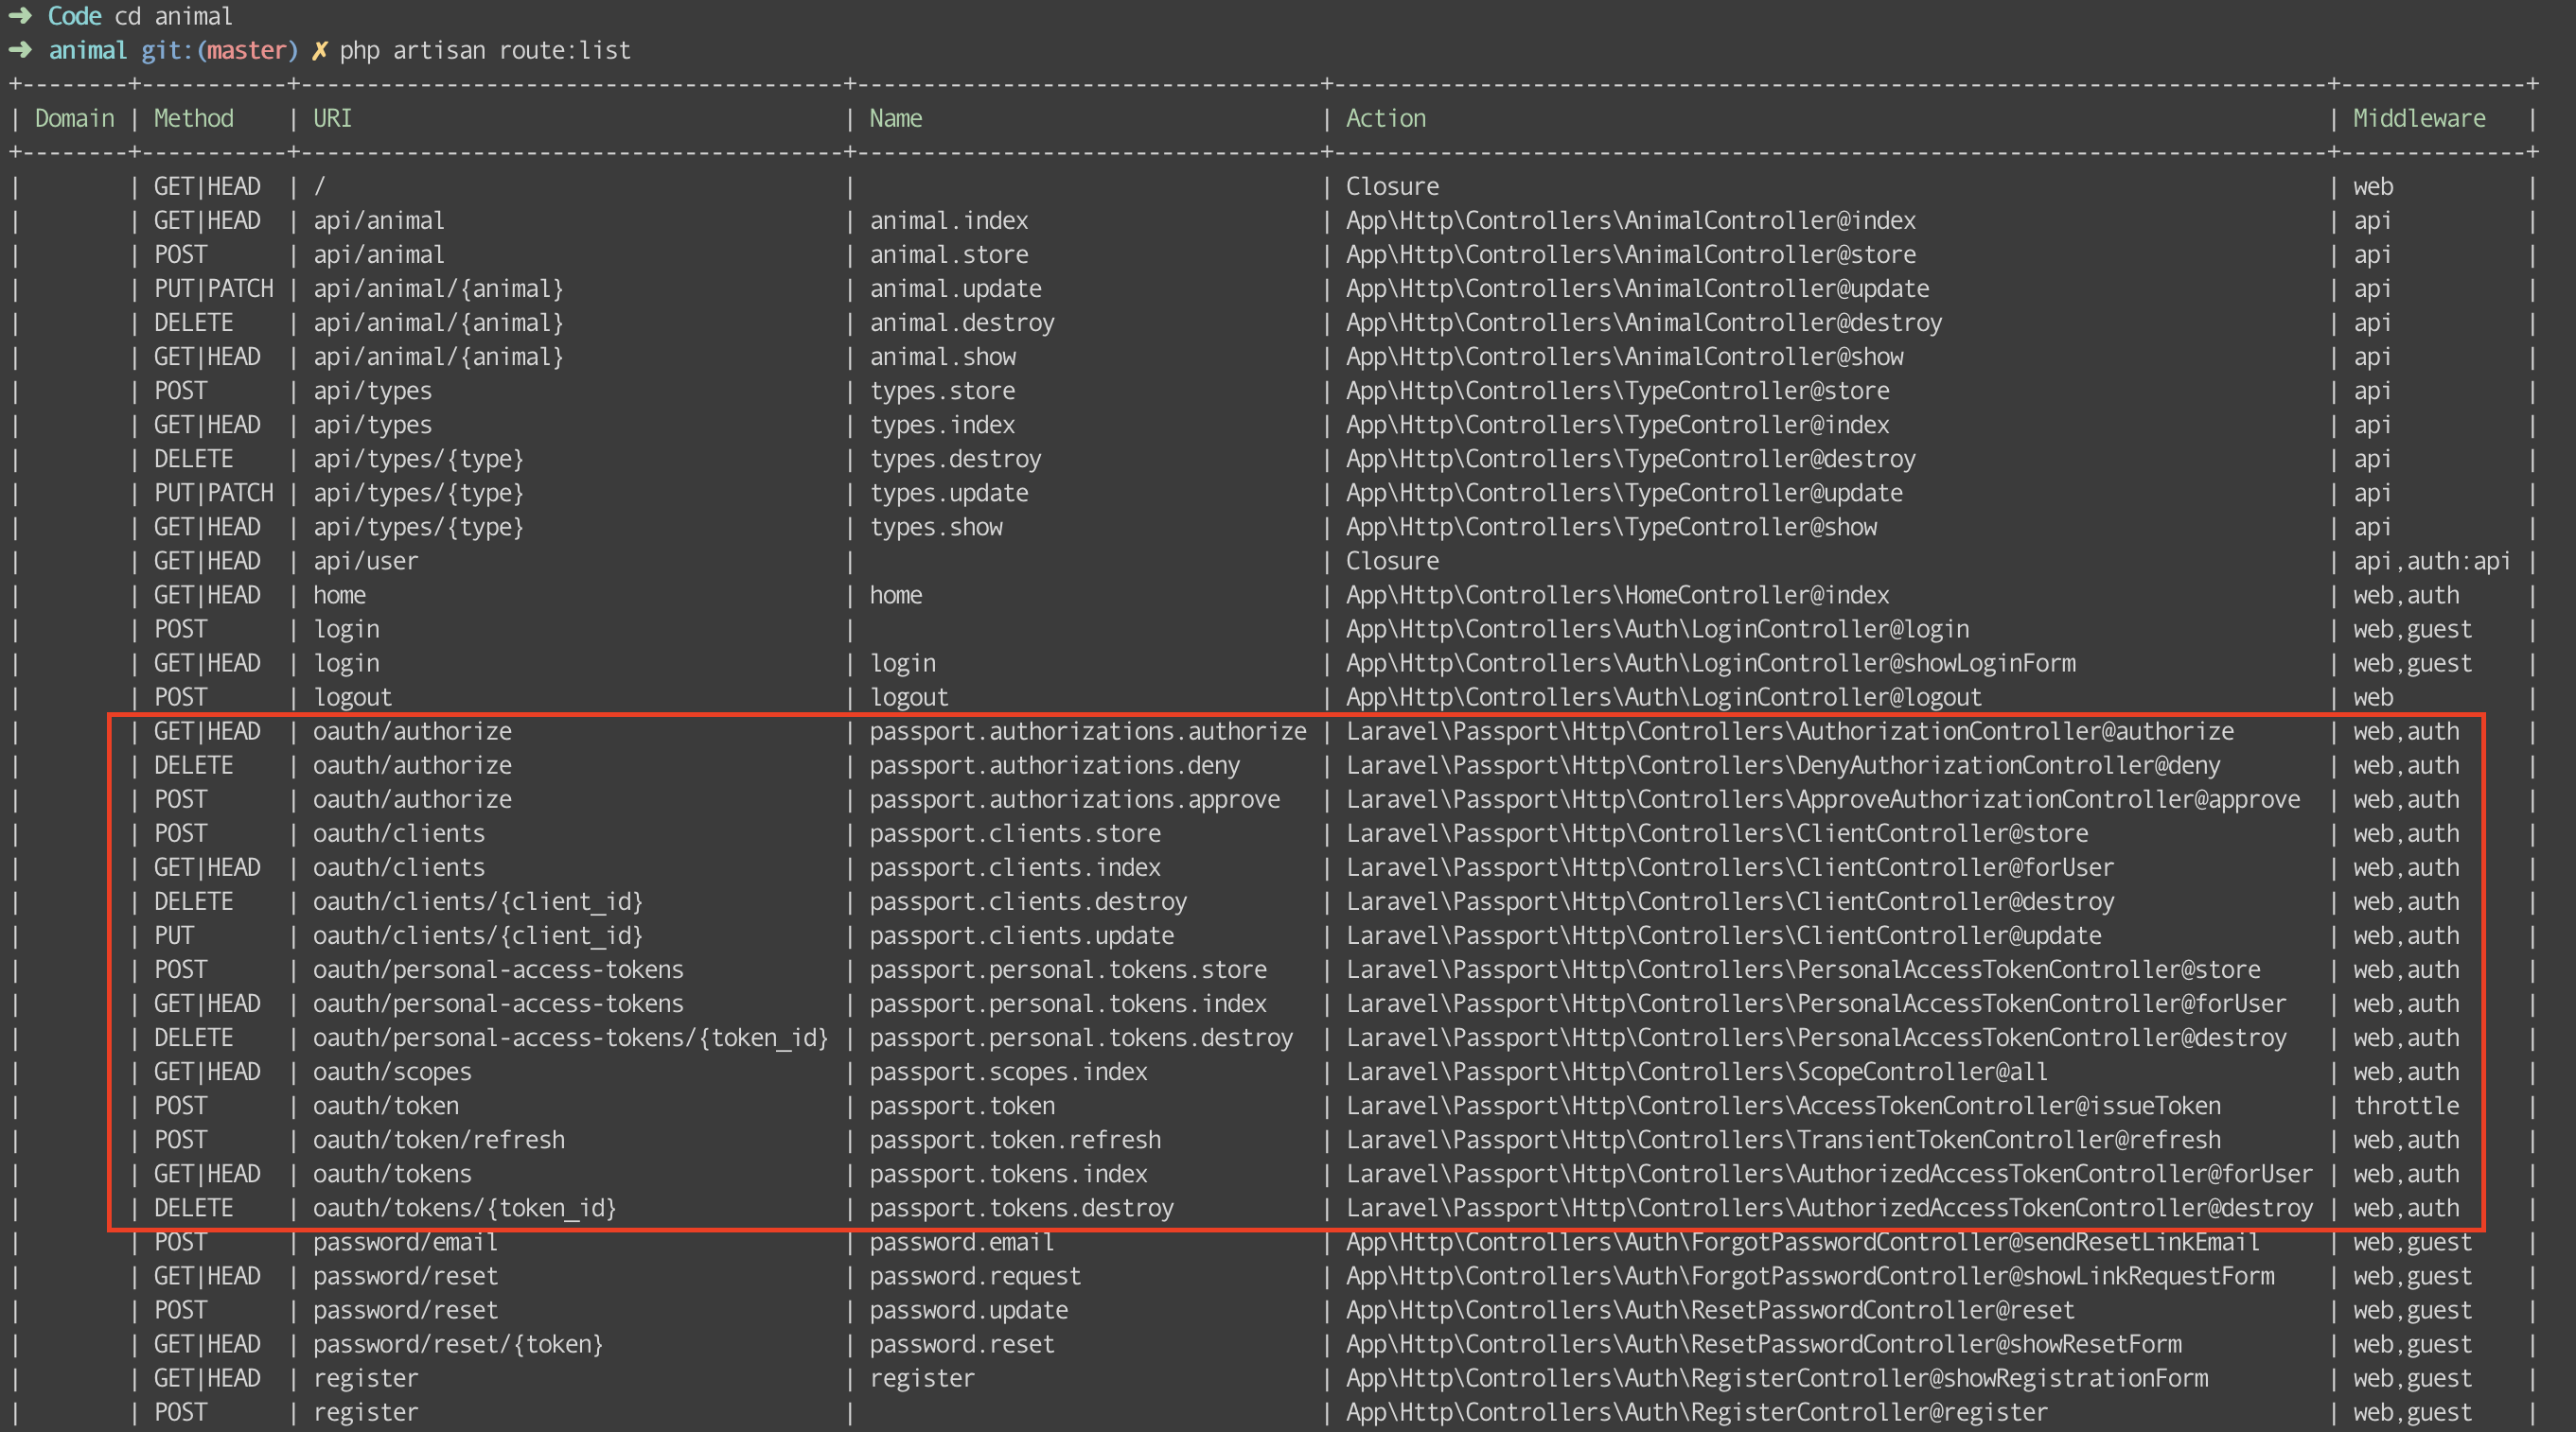
Task: Click 'AnimalController@destroy' action text
Action: pos(1784,323)
